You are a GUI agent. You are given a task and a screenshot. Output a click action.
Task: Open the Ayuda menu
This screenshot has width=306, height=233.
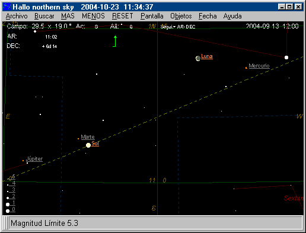tap(232, 16)
